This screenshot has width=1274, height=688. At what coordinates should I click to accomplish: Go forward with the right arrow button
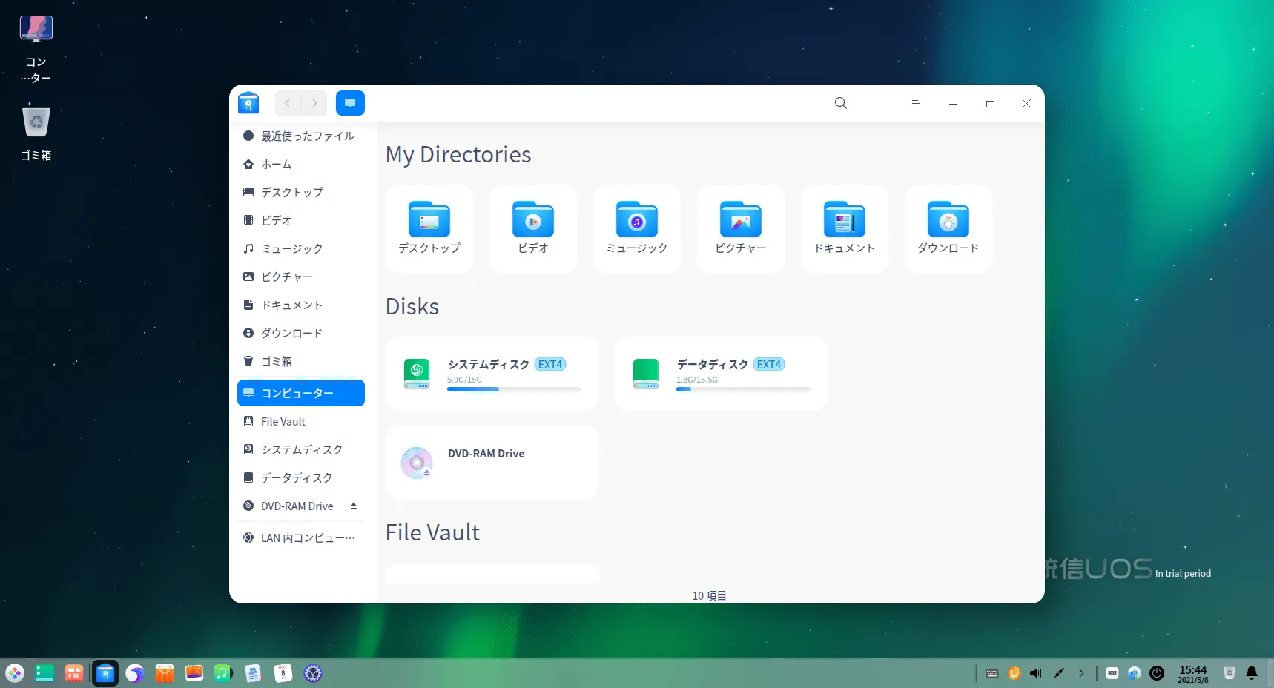(x=314, y=103)
